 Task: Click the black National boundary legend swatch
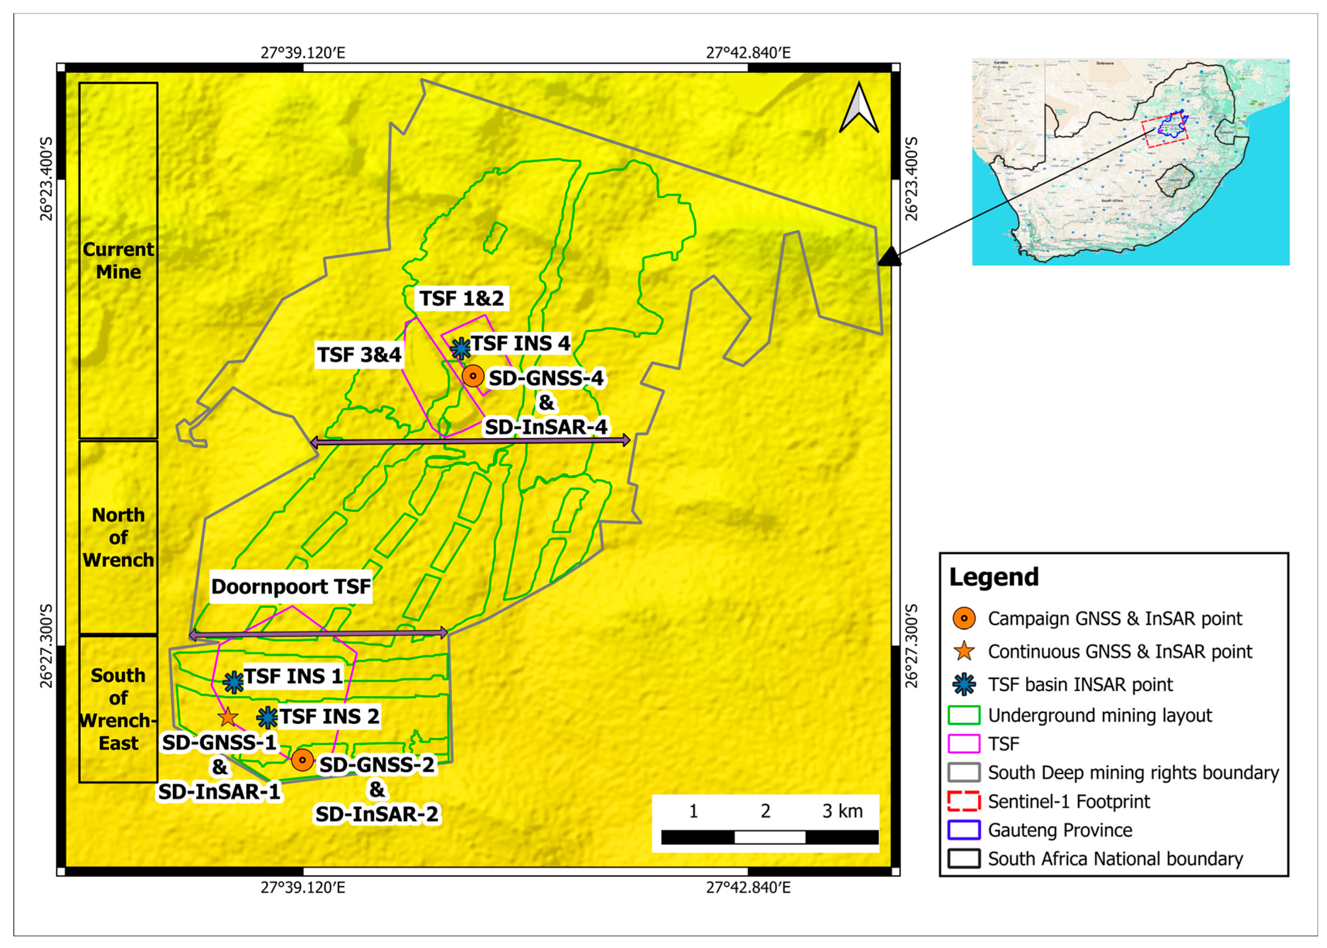tap(964, 859)
